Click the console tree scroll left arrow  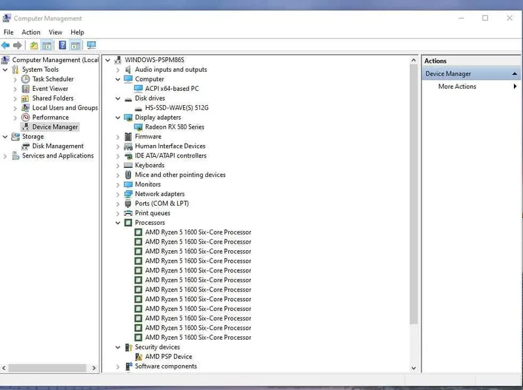click(4, 368)
